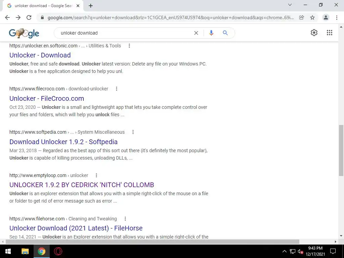Click the softonic.com URL text
This screenshot has height=258, width=344.
click(43, 46)
